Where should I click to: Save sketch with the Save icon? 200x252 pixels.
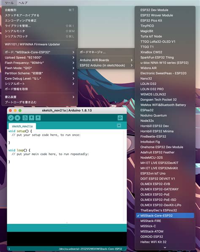[x=38, y=118]
